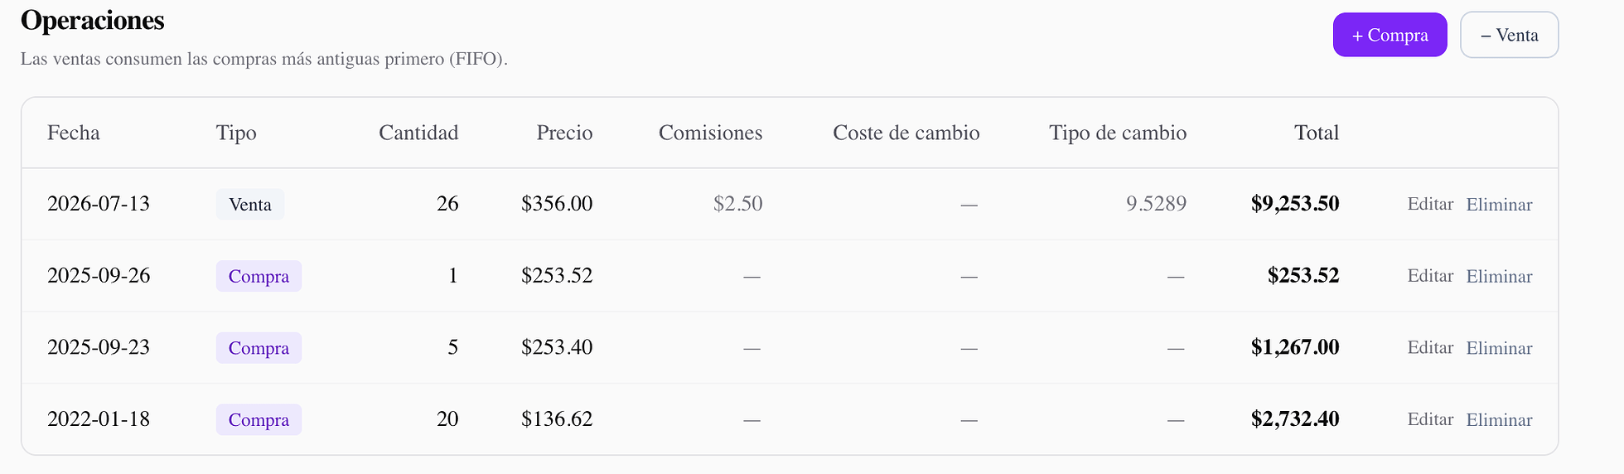This screenshot has height=474, width=1624.
Task: Select the Fecha column header
Action: (74, 133)
